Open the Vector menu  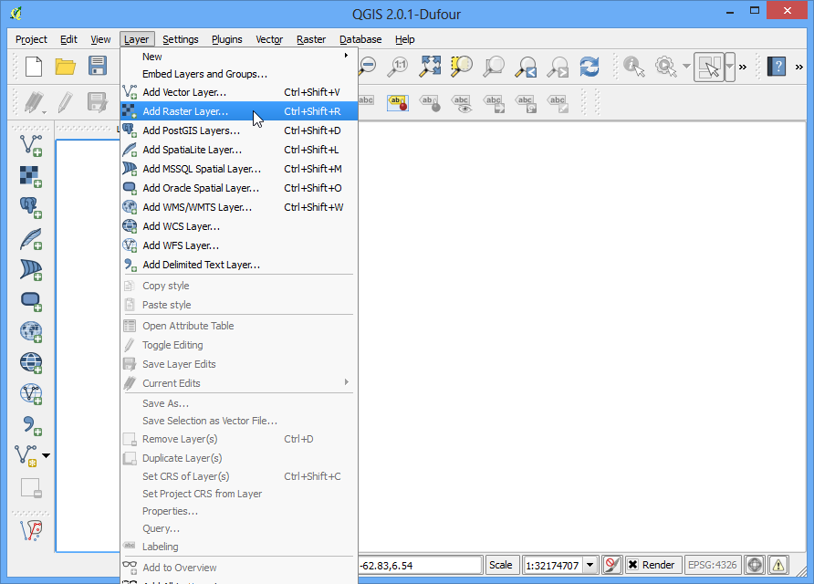pyautogui.click(x=269, y=39)
